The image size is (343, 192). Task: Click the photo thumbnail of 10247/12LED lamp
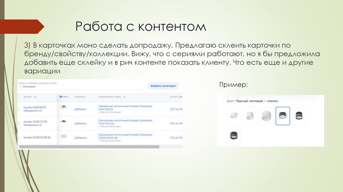point(64,121)
